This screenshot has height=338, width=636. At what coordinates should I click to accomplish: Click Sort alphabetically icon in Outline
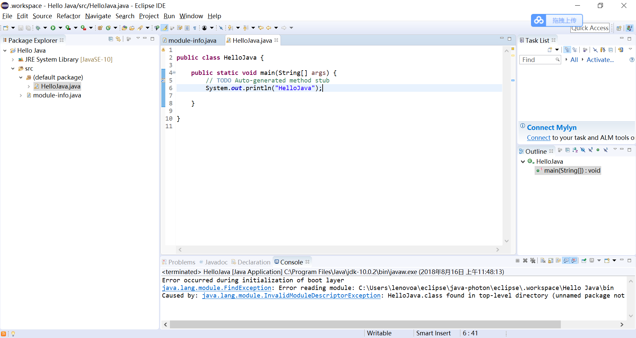[x=575, y=150]
